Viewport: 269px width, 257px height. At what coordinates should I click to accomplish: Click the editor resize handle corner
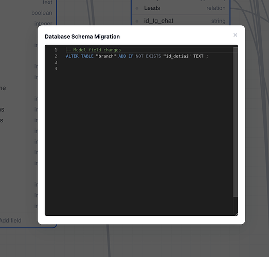(237, 214)
